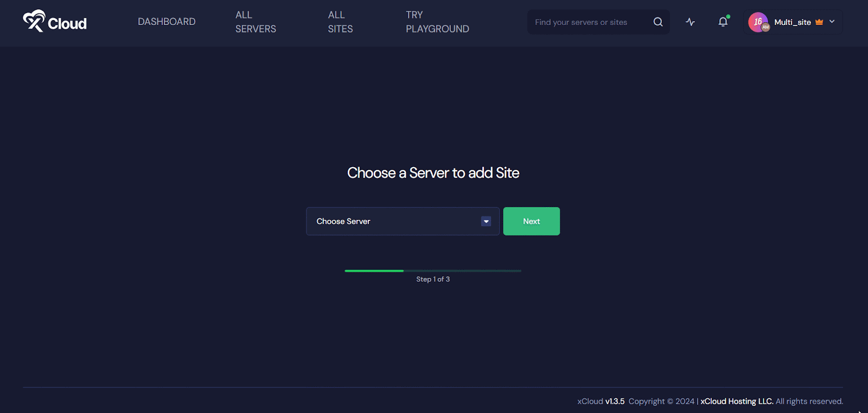Click the step progress bar

click(x=433, y=271)
